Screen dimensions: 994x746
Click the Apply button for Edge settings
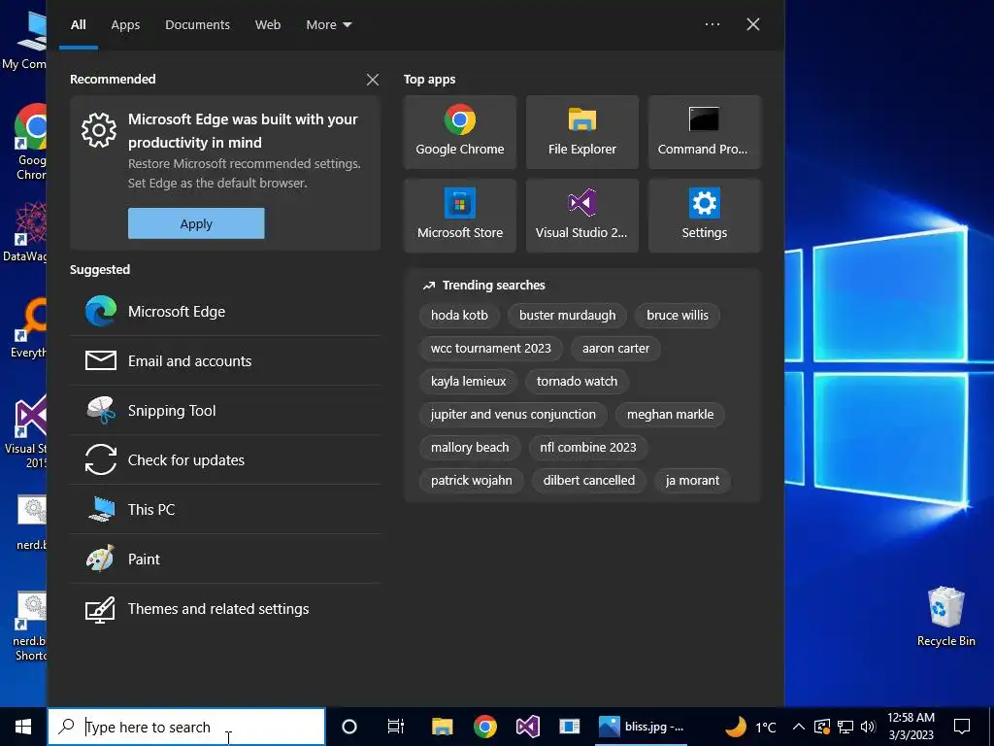[196, 223]
